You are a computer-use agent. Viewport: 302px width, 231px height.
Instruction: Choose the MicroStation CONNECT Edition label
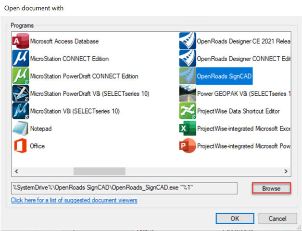69,59
